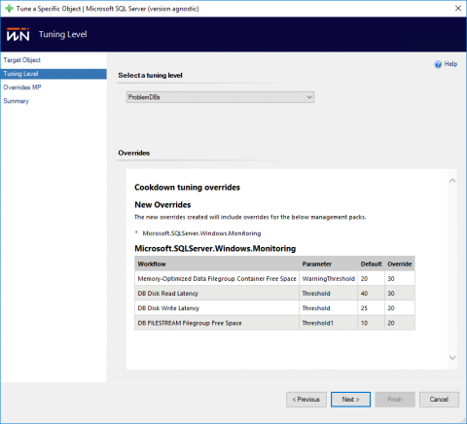
Task: Click the dropdown arrow of the tuning level combo
Action: (x=309, y=97)
